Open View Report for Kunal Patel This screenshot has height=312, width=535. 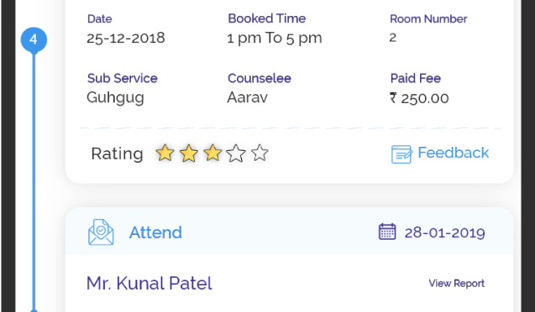tap(457, 283)
